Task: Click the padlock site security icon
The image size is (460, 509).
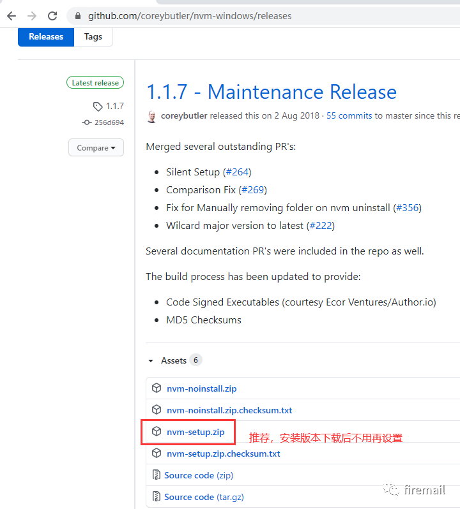Action: coord(78,15)
